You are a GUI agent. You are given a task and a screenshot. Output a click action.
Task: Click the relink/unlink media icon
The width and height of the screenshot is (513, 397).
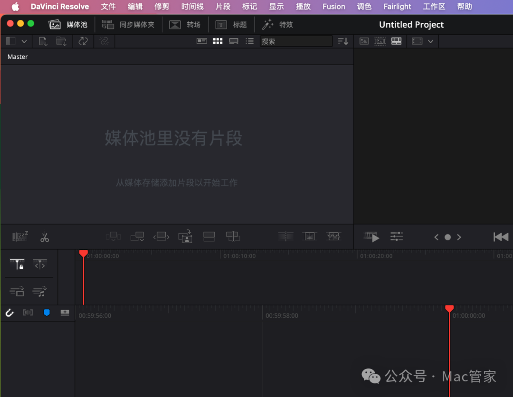tap(104, 41)
